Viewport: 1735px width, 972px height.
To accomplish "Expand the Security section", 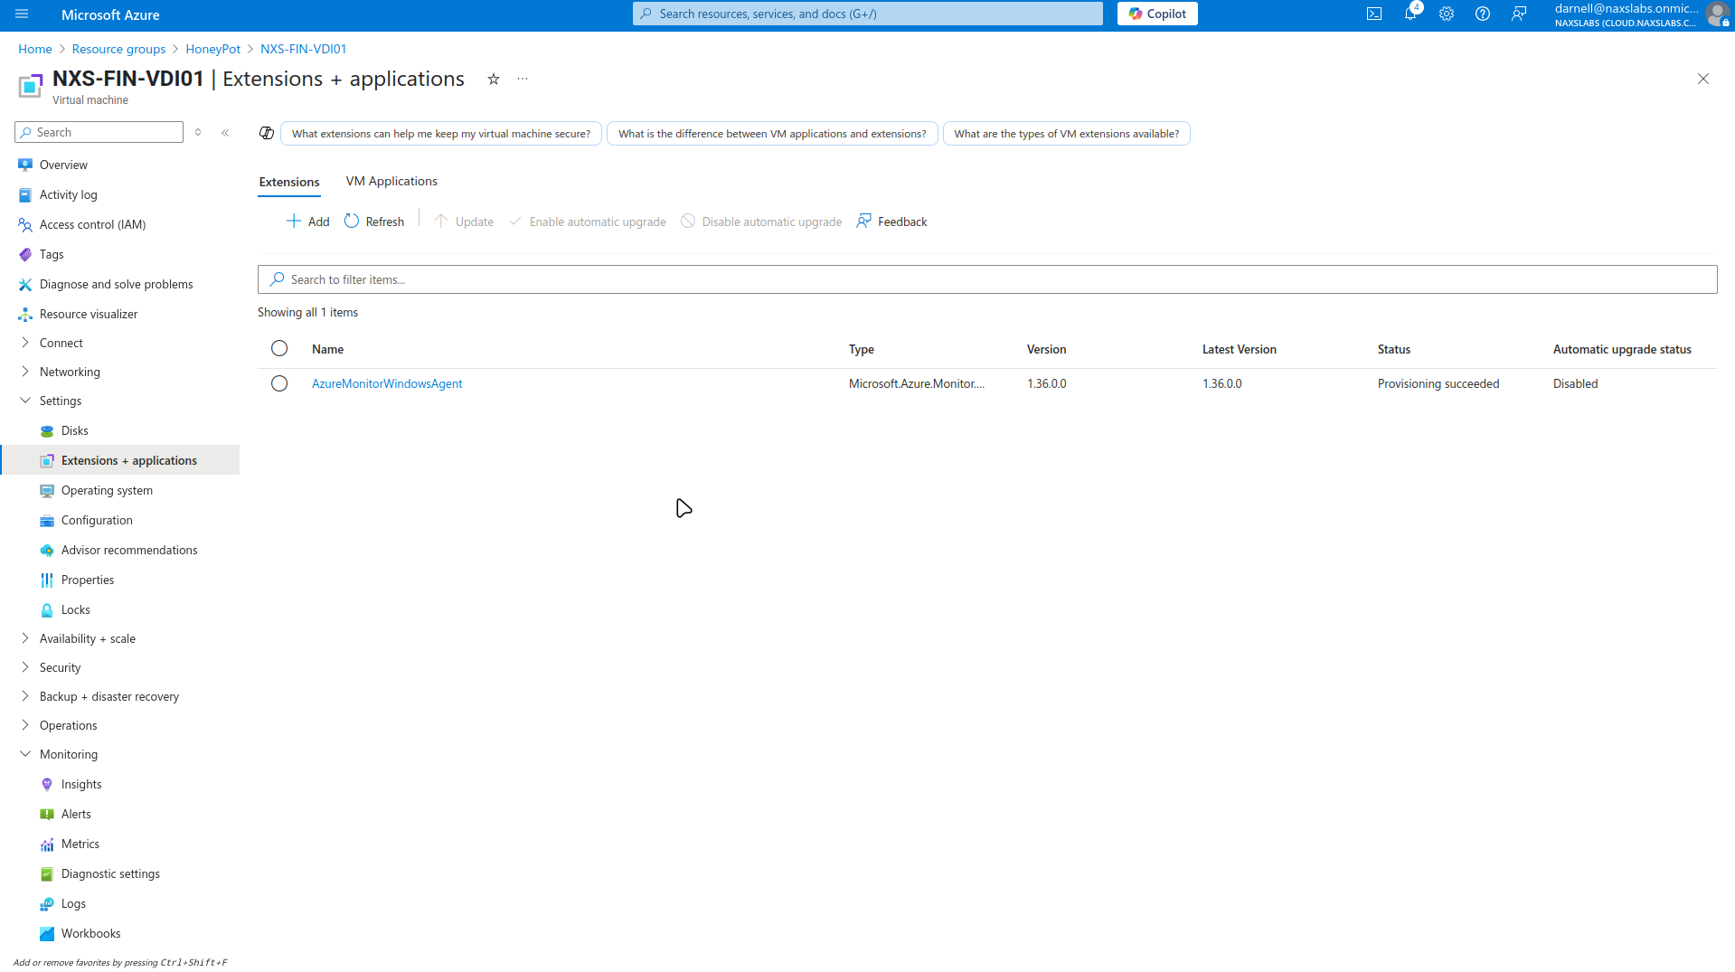I will click(x=25, y=668).
